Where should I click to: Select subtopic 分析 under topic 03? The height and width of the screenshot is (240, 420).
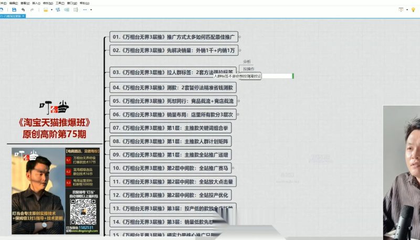247,61
